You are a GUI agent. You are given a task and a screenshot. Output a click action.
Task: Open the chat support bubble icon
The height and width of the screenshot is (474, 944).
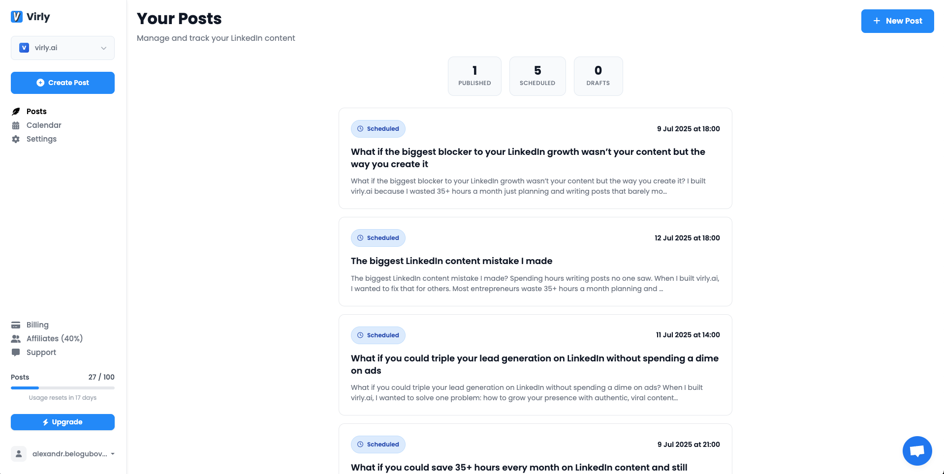[917, 450]
